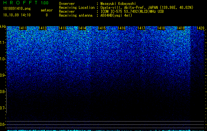
Task: Click the timestamp 10.10.09 14:10
Action: 17,15
